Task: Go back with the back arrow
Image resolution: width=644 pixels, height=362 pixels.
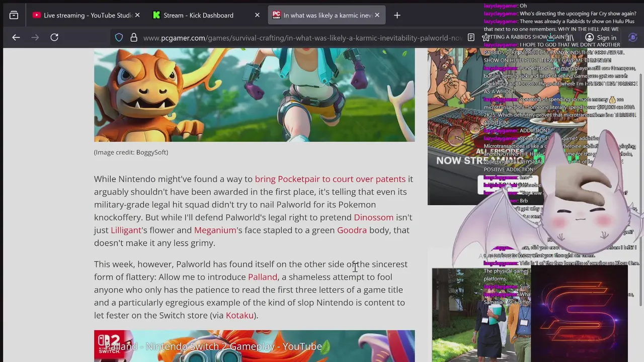Action: 16,37
